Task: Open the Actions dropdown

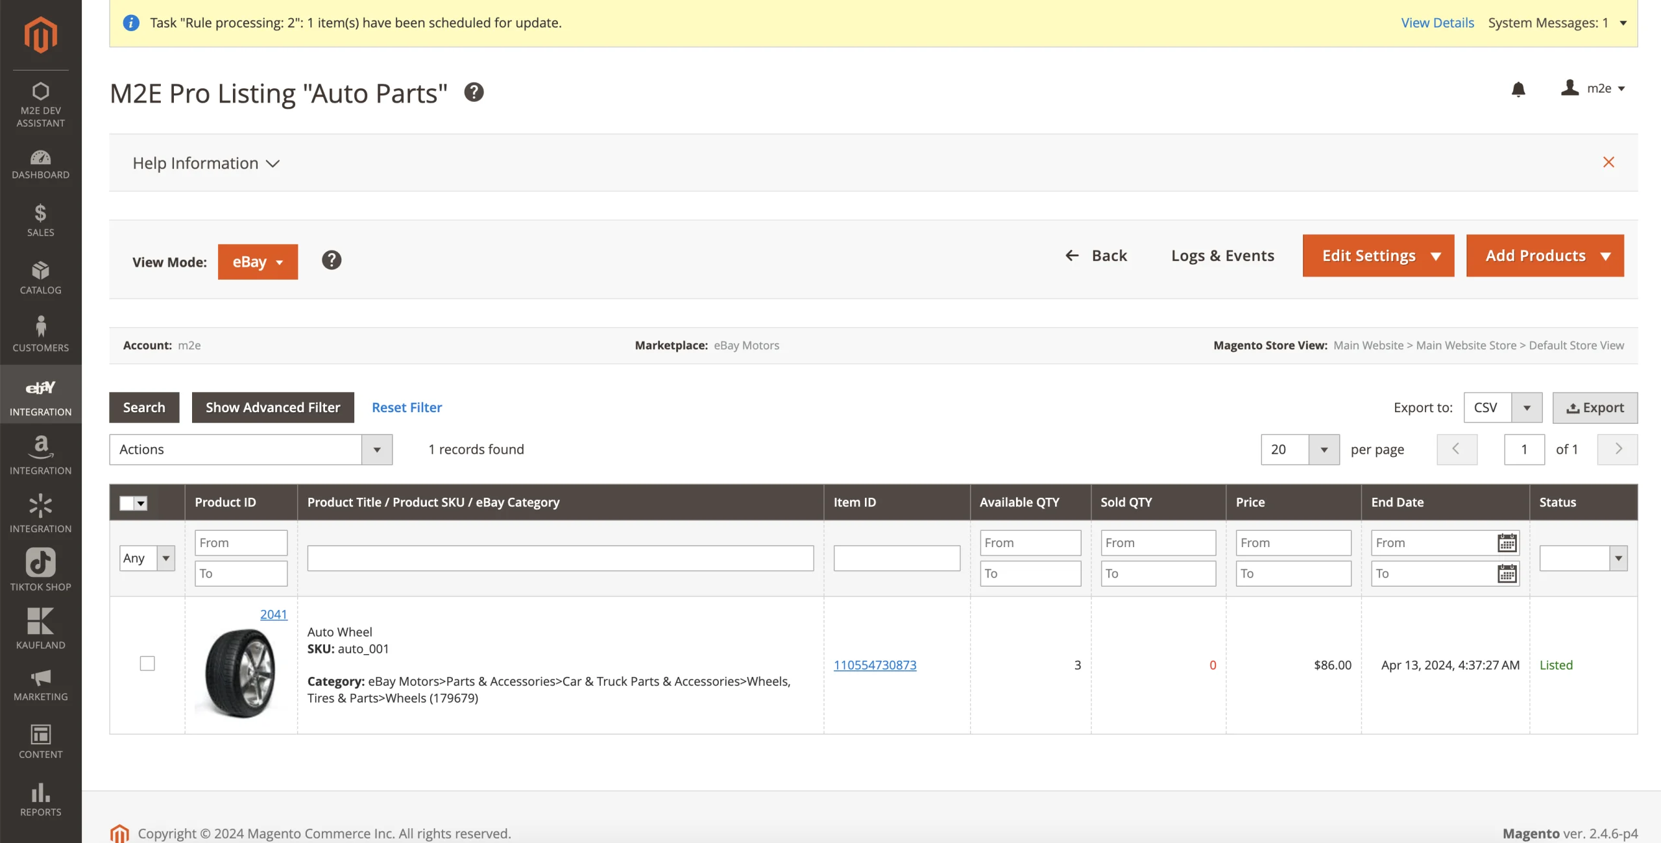Action: click(250, 449)
